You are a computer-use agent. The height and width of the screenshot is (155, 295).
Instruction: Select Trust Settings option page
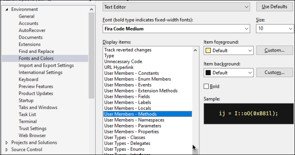[32, 129]
